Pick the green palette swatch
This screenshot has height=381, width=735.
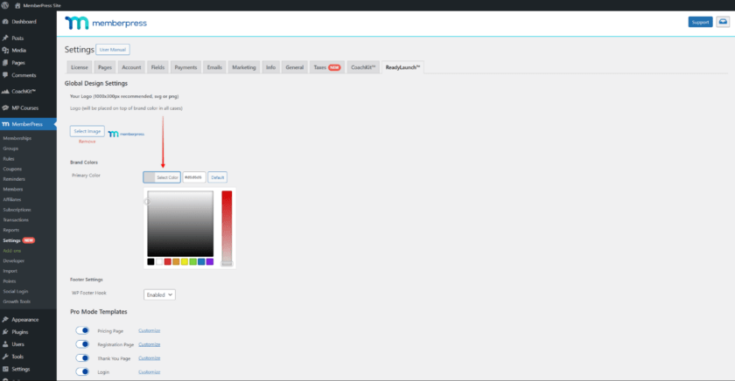pos(192,261)
